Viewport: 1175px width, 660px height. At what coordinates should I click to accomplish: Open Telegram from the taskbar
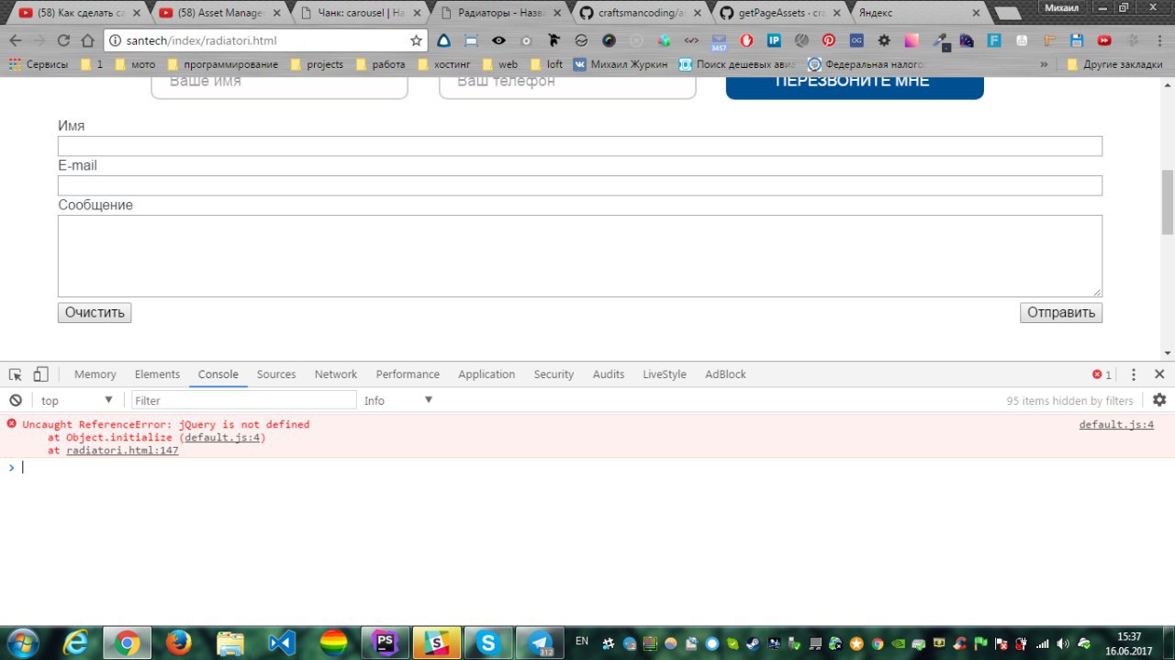539,643
